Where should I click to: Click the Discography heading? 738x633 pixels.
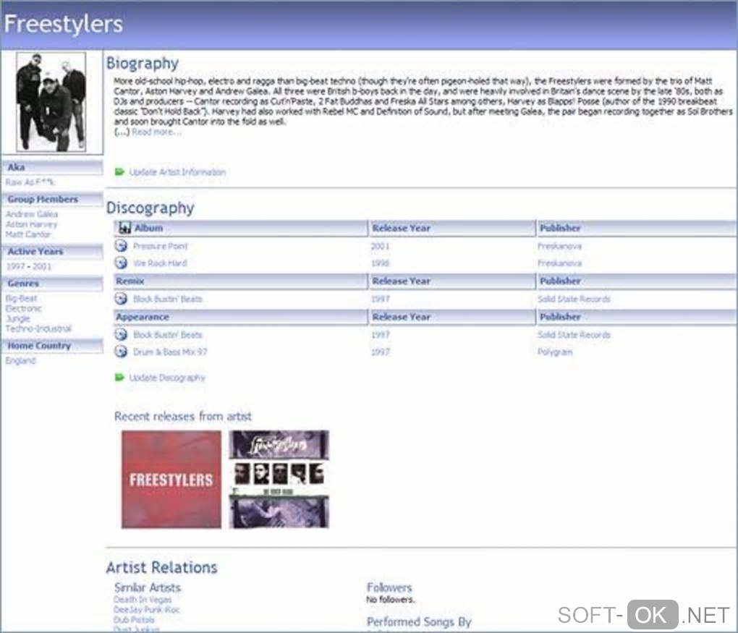[150, 208]
